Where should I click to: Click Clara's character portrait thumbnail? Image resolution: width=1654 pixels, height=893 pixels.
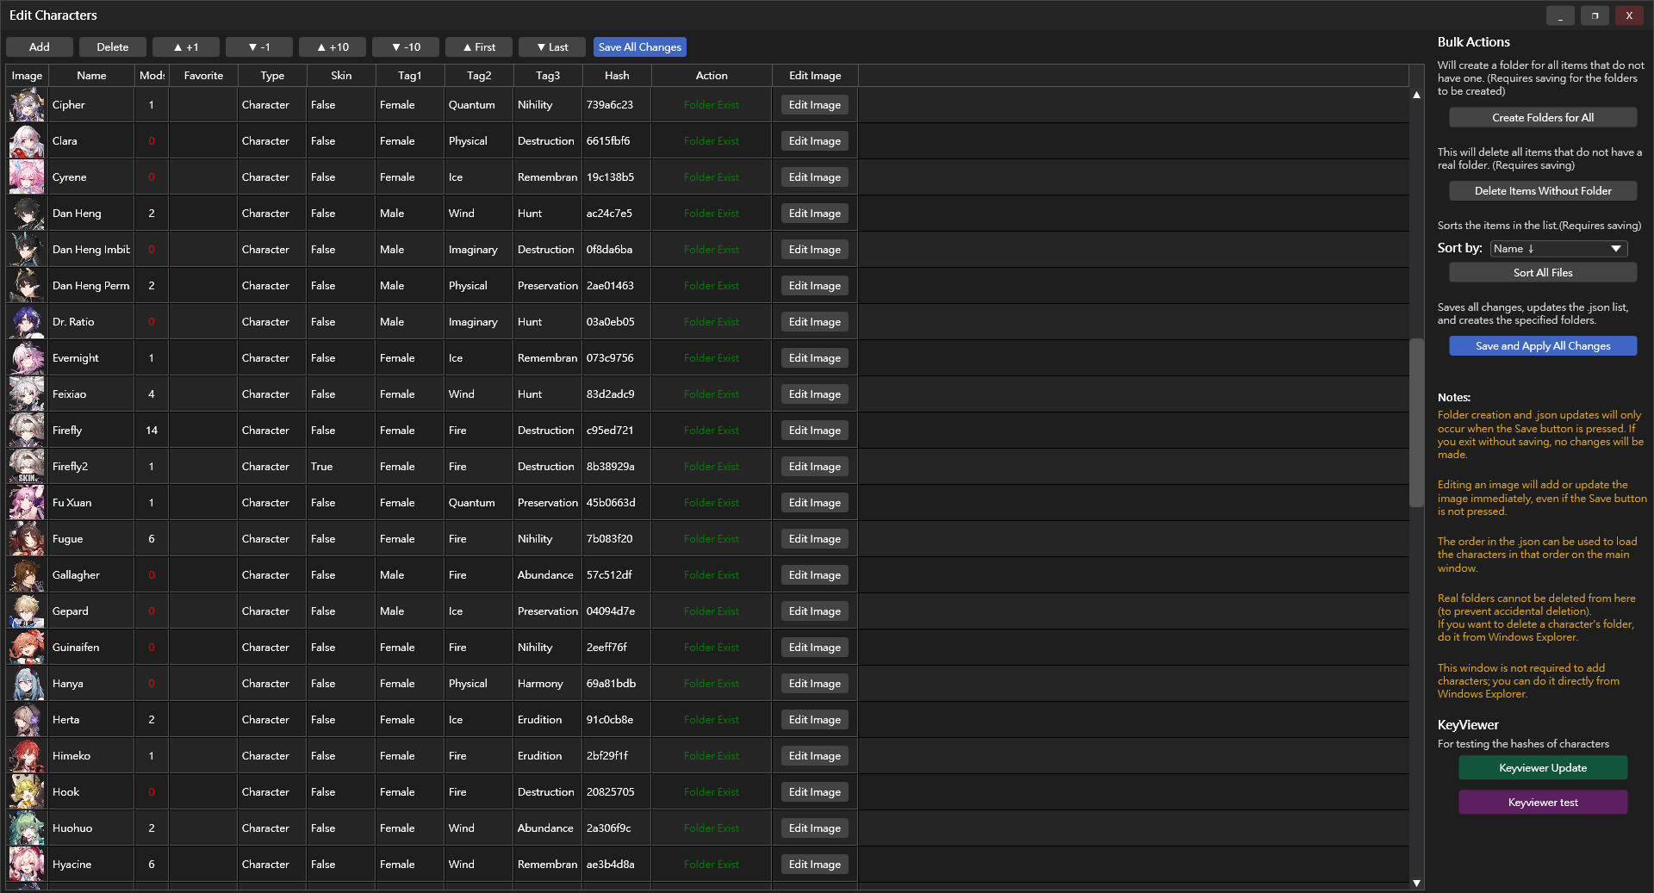point(27,141)
